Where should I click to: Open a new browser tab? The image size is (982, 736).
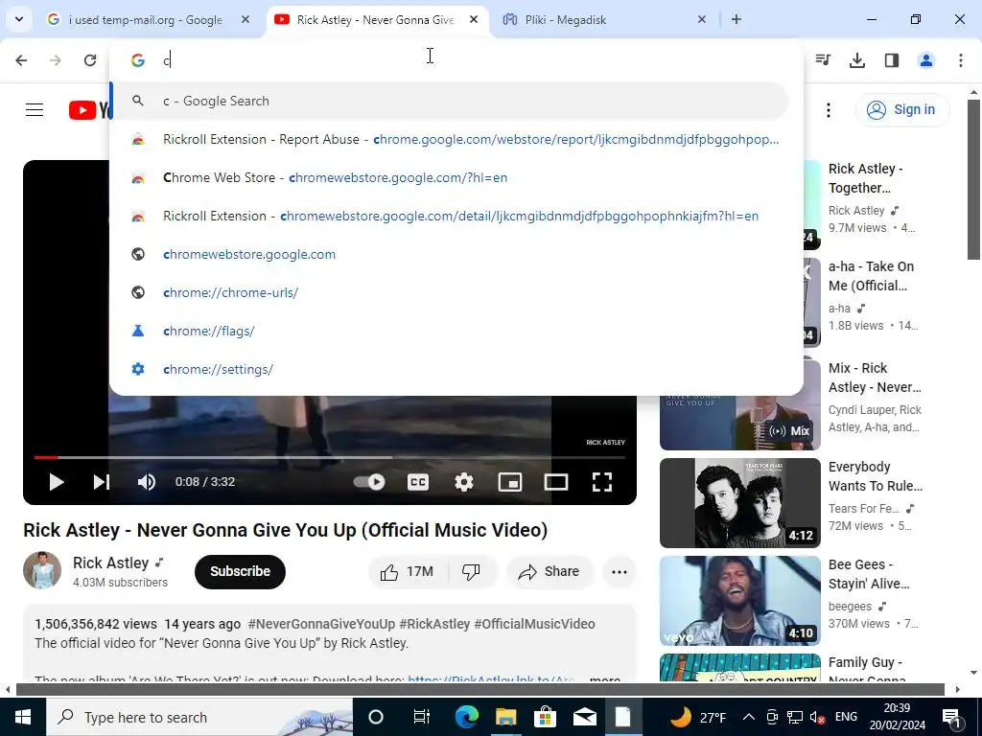(x=736, y=19)
